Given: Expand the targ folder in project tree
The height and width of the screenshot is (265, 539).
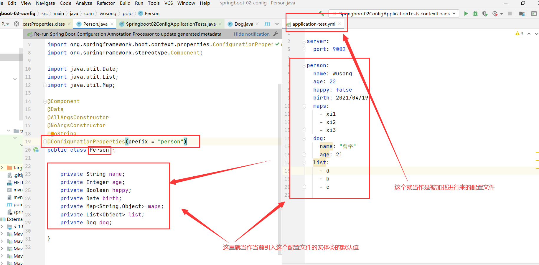Looking at the screenshot, I should [x=2, y=168].
